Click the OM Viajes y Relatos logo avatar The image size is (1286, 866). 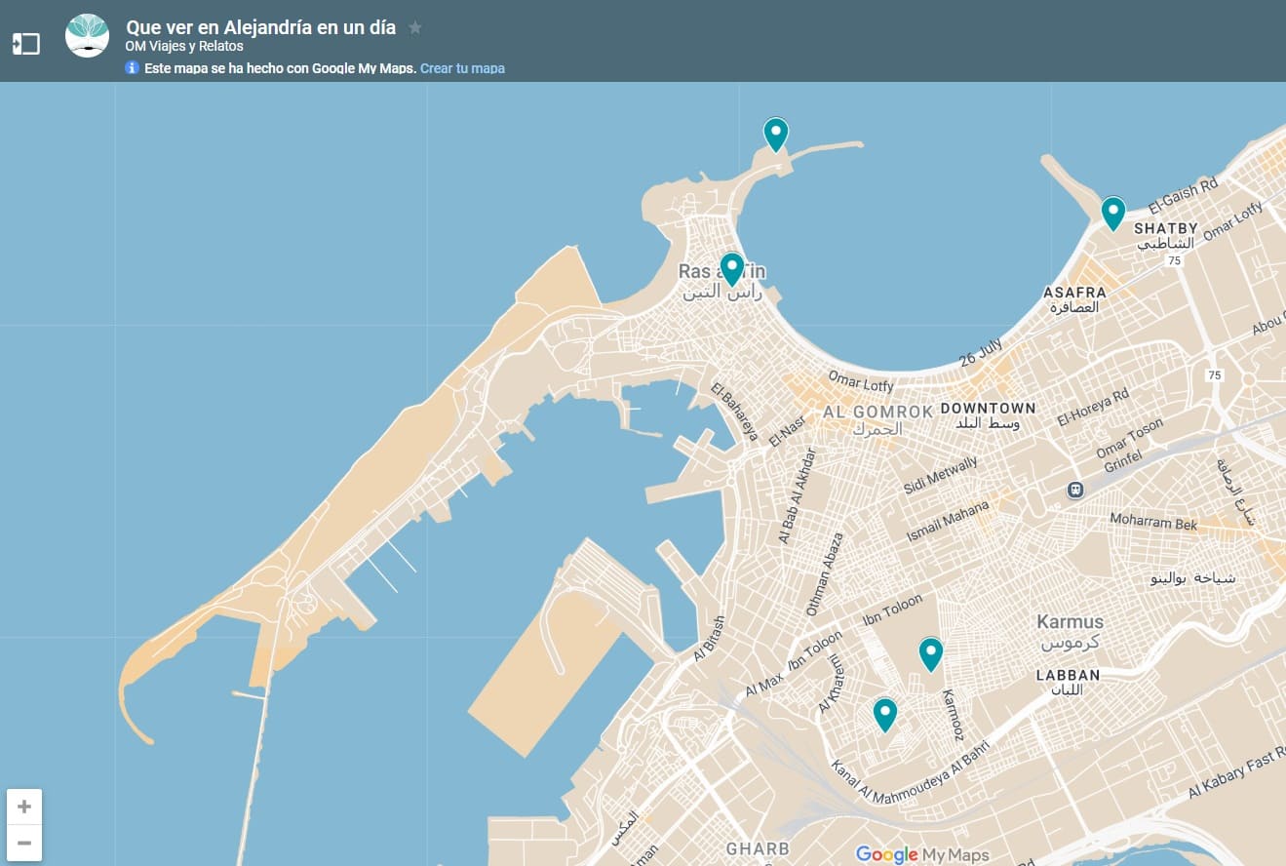coord(87,36)
